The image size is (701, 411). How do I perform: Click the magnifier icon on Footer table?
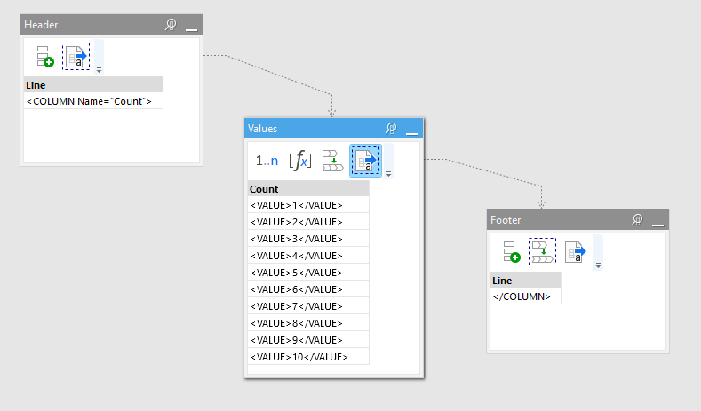[636, 220]
